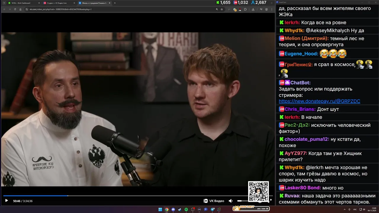This screenshot has height=213, width=379.
Task: Open extension with 100 counter badge
Action: 240,9
